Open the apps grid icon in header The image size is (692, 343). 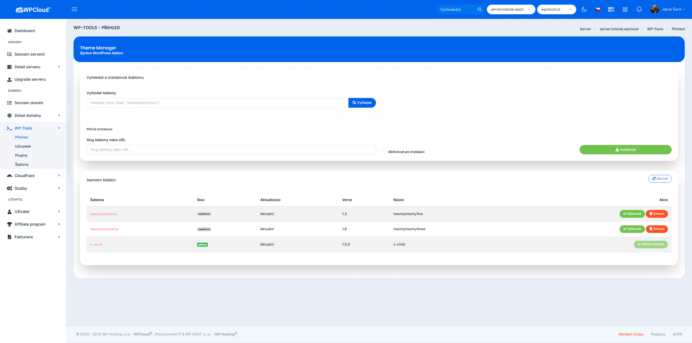625,9
